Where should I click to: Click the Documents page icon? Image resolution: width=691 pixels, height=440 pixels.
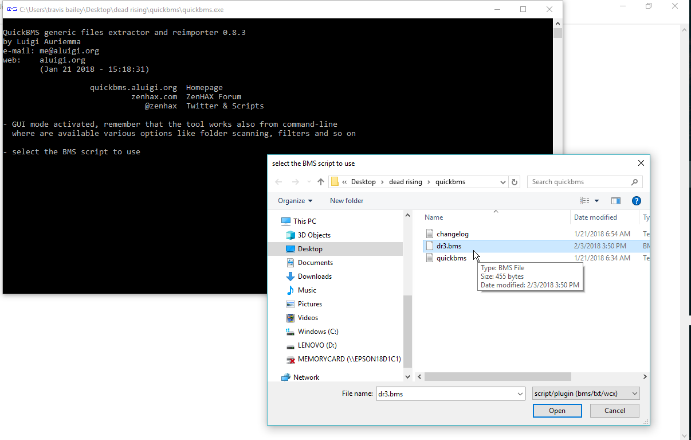click(290, 263)
